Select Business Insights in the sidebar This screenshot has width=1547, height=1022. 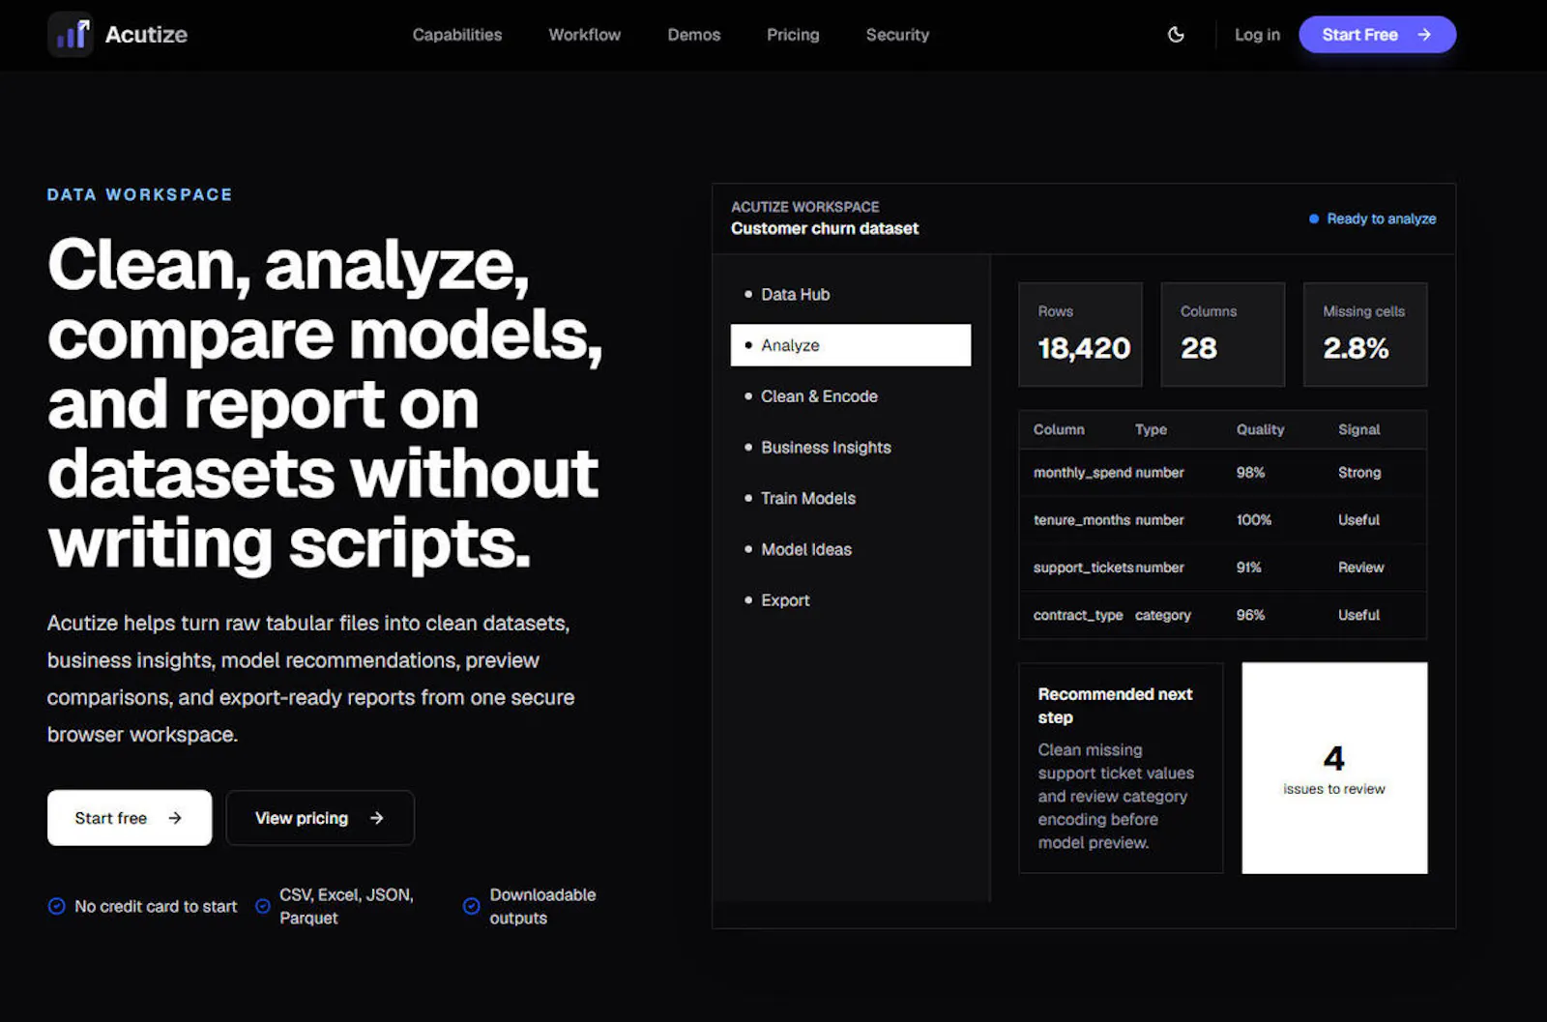tap(851, 448)
